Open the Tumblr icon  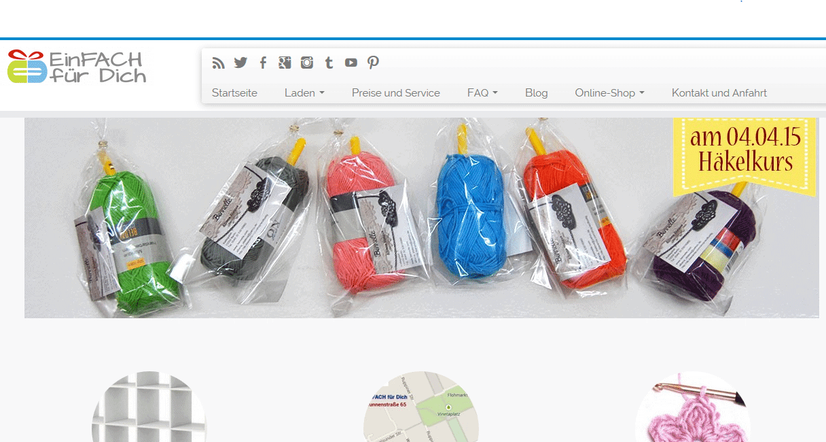(329, 63)
